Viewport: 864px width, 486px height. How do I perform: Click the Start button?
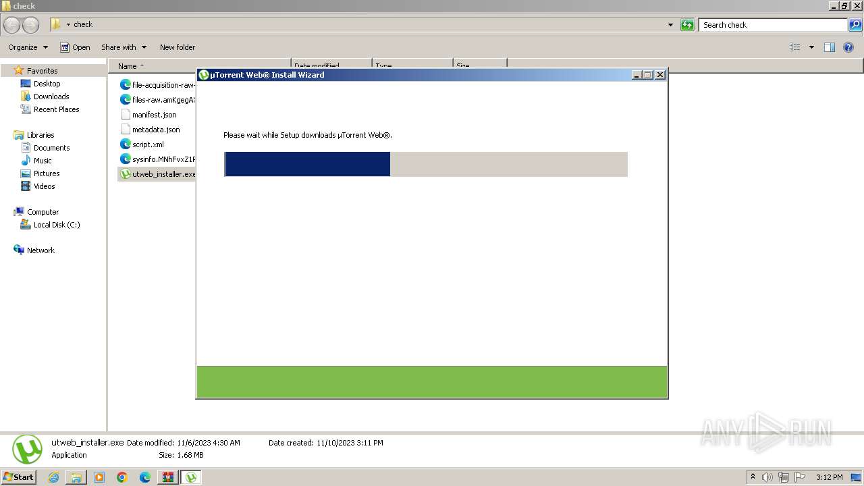point(18,477)
